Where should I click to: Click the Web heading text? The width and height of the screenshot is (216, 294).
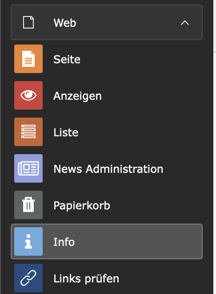click(65, 23)
